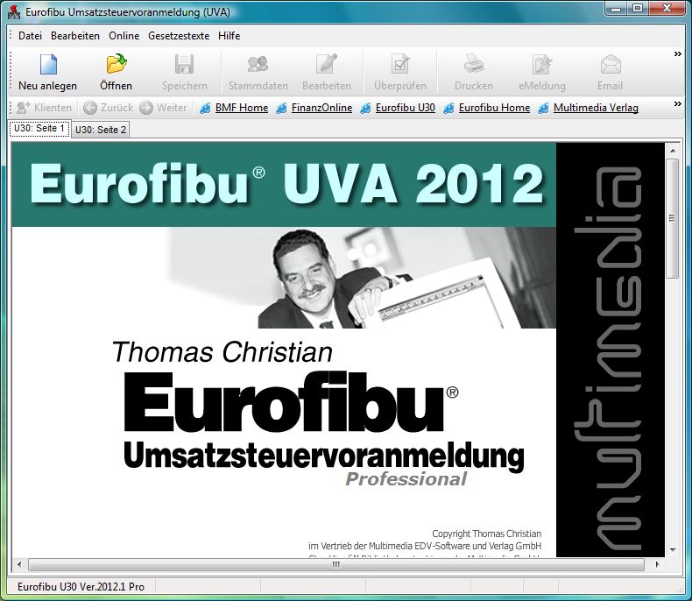Open the Hilfe menu
The image size is (692, 601).
pos(229,36)
